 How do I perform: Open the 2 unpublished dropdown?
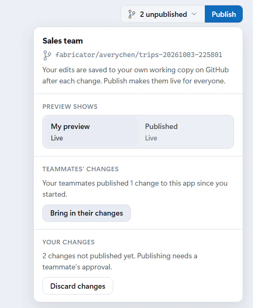pyautogui.click(x=163, y=14)
